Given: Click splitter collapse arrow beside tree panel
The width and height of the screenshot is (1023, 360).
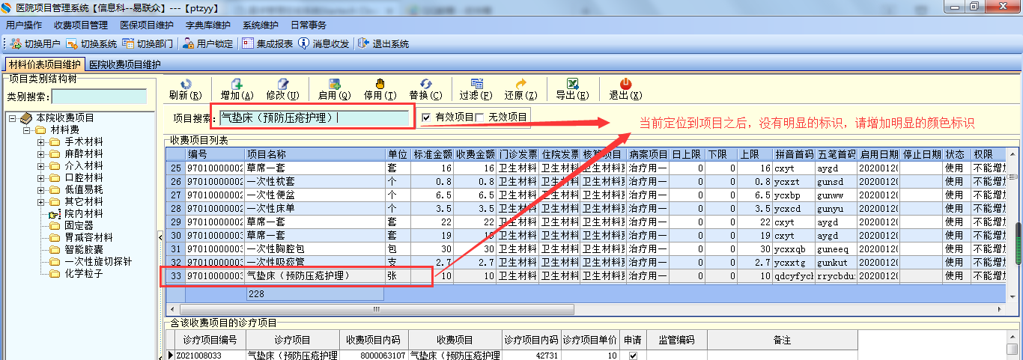Looking at the screenshot, I should tap(160, 237).
